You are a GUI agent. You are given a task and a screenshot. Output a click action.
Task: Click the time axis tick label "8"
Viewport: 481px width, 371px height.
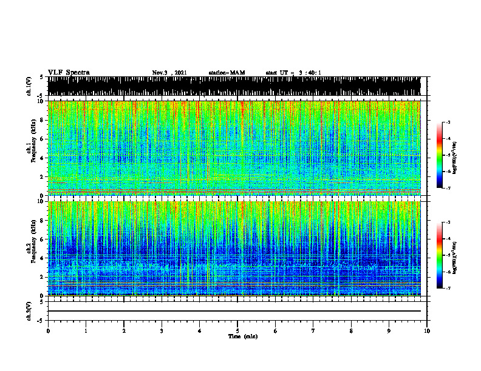tap(351, 331)
